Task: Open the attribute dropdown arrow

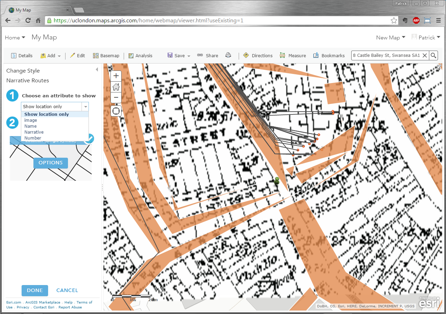Action: 85,106
